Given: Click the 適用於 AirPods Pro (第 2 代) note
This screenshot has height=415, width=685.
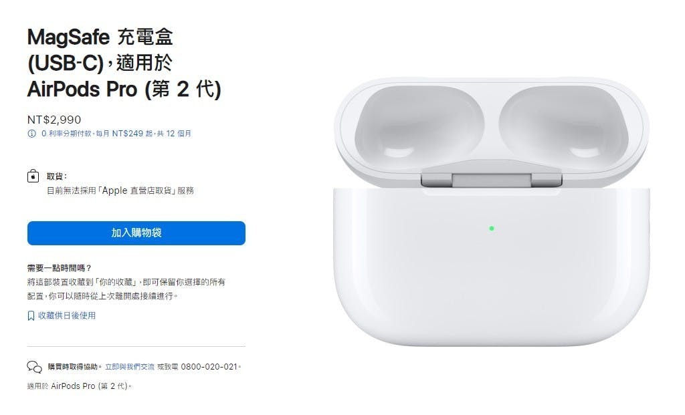Looking at the screenshot, I should coord(79,386).
